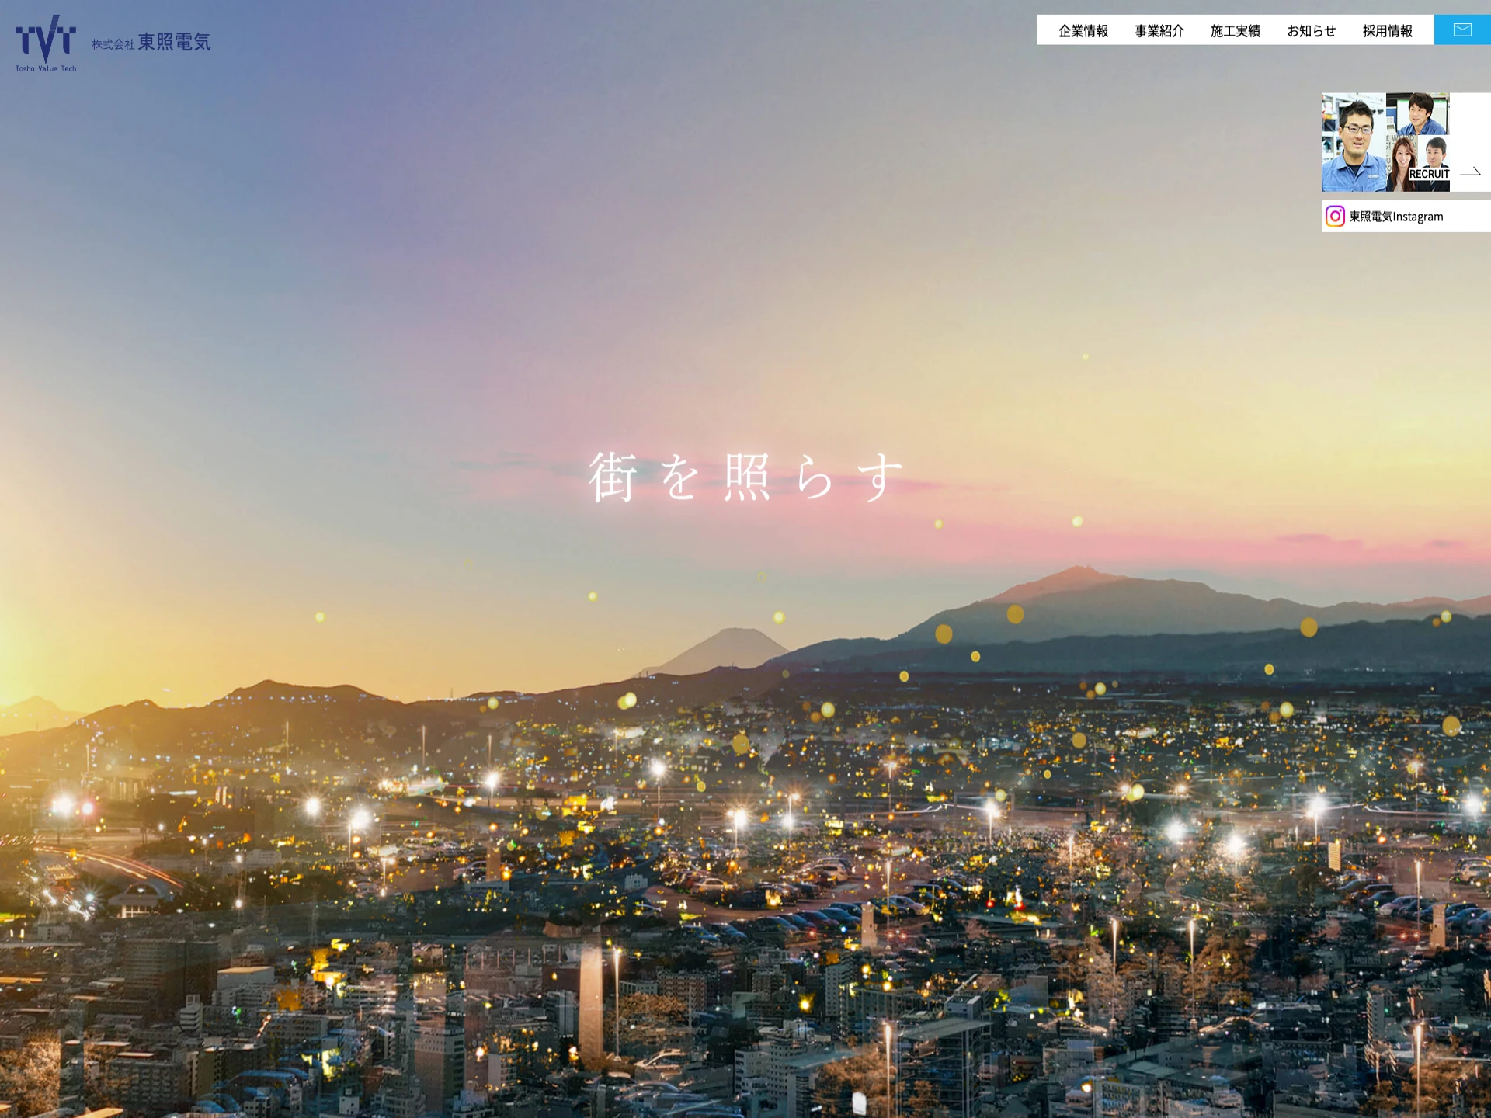Click the top-right recruit photo of the man
Screen dimensions: 1491x1118
point(1420,113)
